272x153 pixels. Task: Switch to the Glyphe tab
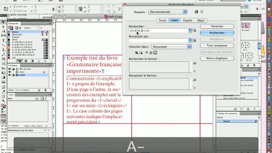pos(187,20)
